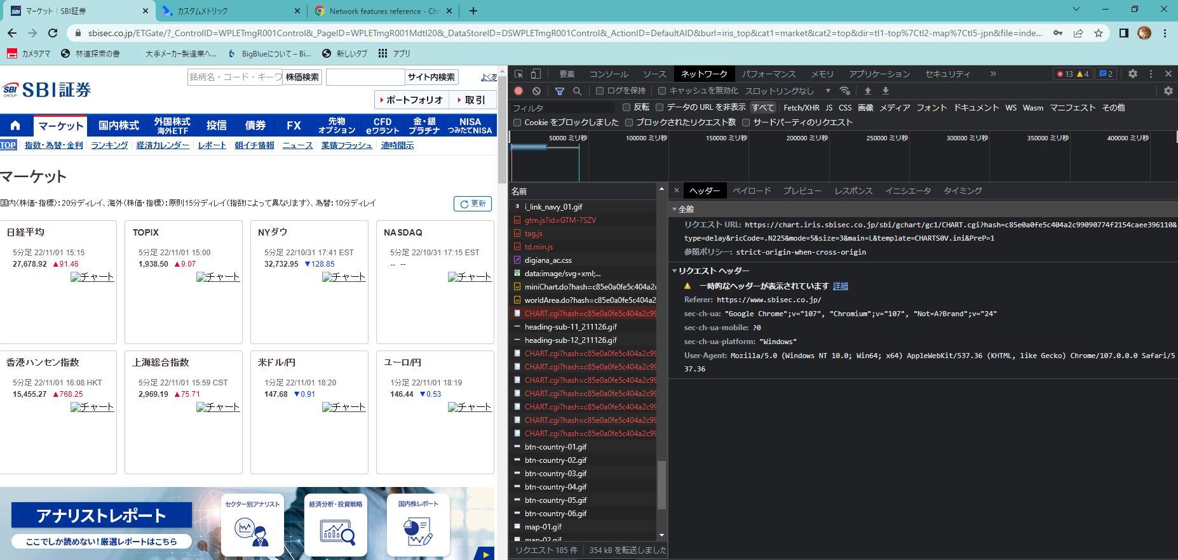The image size is (1178, 560).
Task: Open the ランキング link in market submenu
Action: click(109, 145)
